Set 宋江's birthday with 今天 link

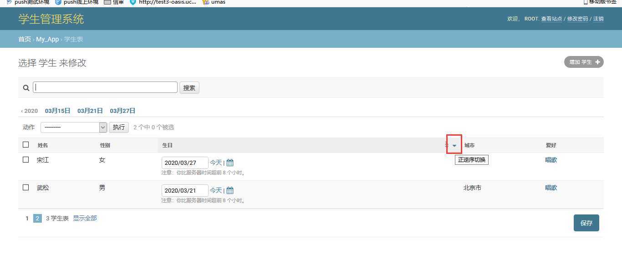[216, 163]
